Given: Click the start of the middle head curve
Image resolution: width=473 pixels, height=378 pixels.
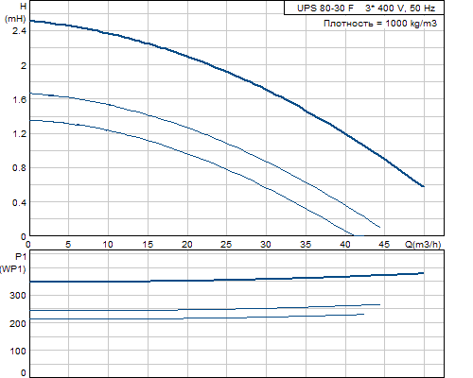Looking at the screenshot, I should pyautogui.click(x=30, y=94).
